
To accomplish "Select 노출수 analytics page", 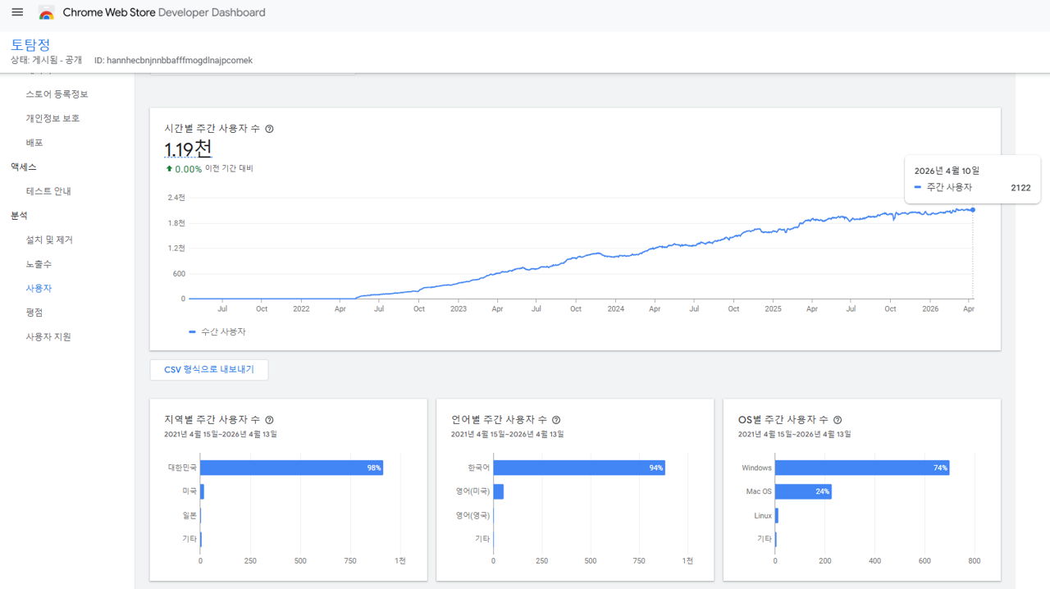I will click(x=39, y=264).
